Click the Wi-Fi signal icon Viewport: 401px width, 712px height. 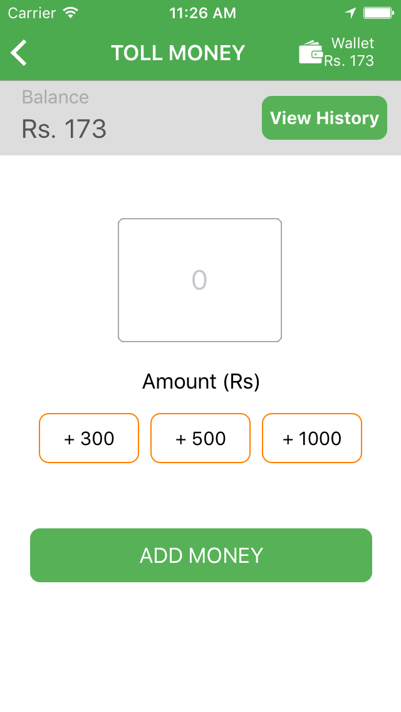[x=71, y=13]
